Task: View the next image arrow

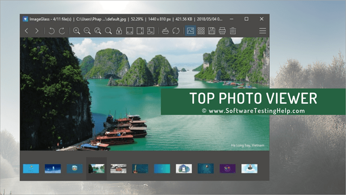Action: [x=37, y=31]
